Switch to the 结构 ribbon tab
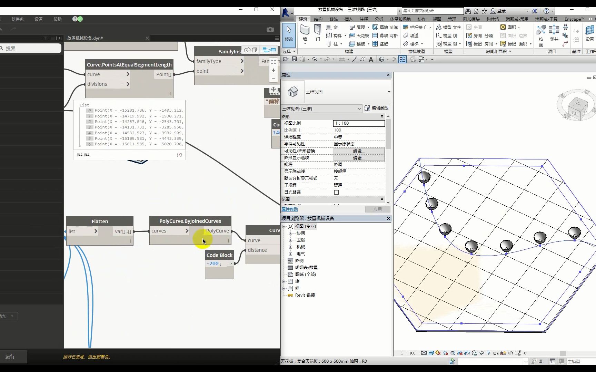Screen dimensions: 596x372 (318, 19)
